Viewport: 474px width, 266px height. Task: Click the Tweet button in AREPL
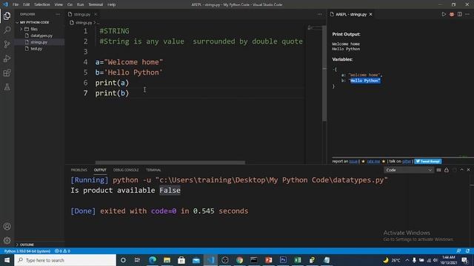click(428, 161)
